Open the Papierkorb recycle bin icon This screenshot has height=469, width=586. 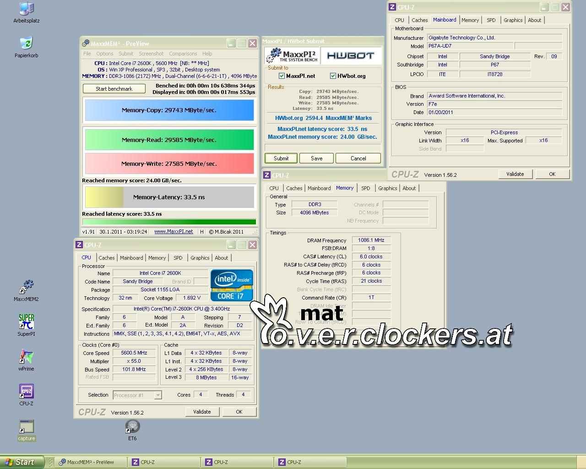[26, 47]
